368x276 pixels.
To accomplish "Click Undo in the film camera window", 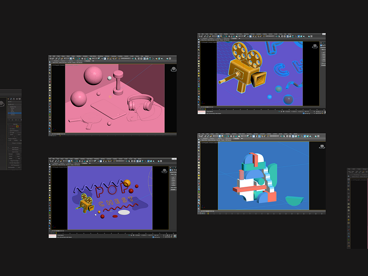I will 200,36.
